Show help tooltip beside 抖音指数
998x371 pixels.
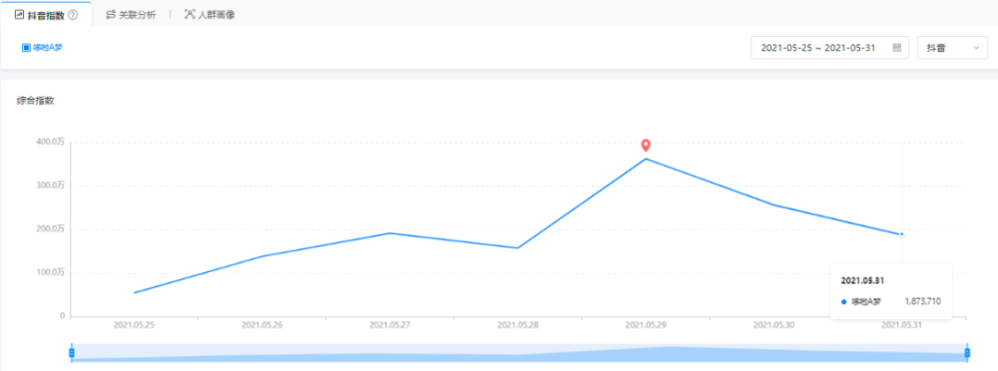click(73, 15)
